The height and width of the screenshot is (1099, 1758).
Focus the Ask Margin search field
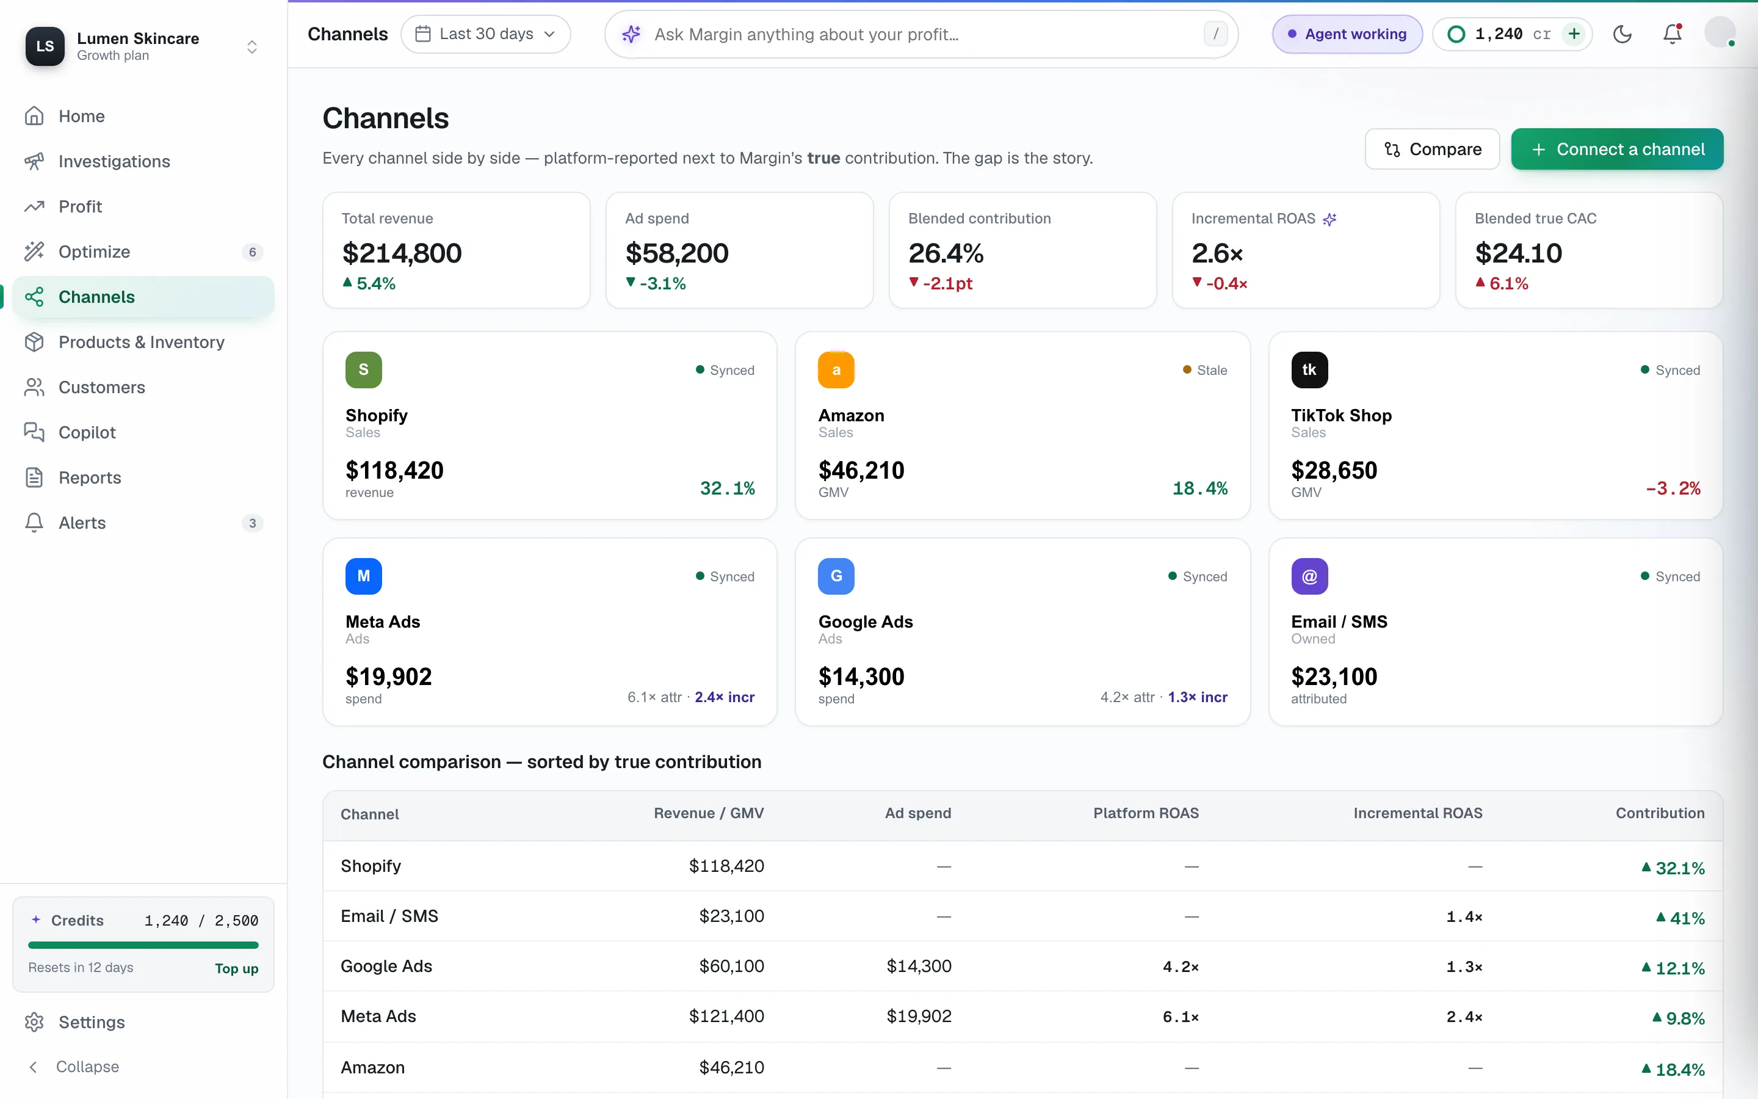coord(921,34)
